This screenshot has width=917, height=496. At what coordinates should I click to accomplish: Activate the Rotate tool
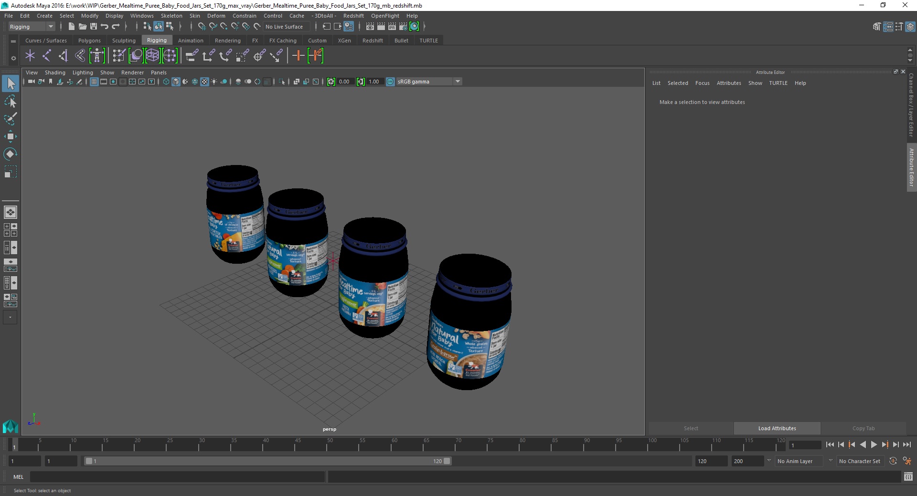point(11,154)
